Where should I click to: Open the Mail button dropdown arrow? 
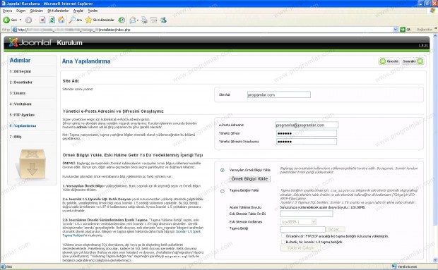point(138,20)
